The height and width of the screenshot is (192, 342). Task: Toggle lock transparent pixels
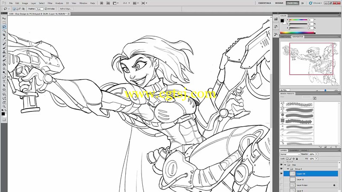[x=287, y=159]
